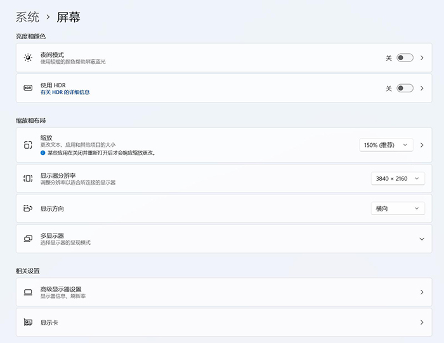The width and height of the screenshot is (444, 343).
Task: Open the 3840 × 2160 resolution dropdown
Action: coord(397,178)
